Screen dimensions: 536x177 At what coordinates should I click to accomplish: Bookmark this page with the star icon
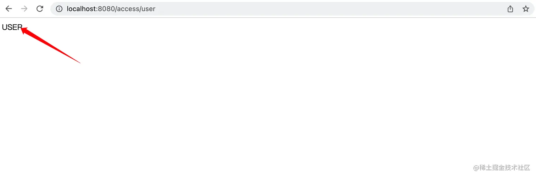tap(526, 9)
